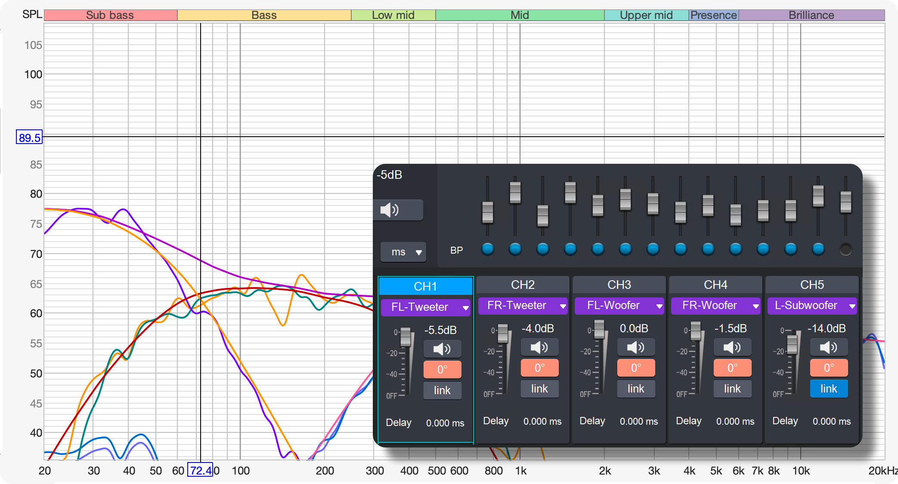Image resolution: width=898 pixels, height=484 pixels.
Task: Select the CH4 channel tab
Action: (x=715, y=285)
